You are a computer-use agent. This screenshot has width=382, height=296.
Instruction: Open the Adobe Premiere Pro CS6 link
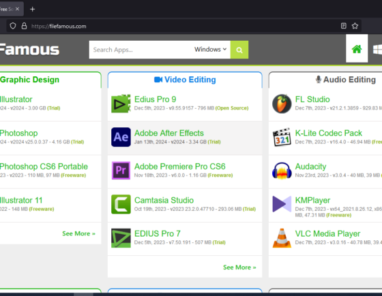click(180, 167)
